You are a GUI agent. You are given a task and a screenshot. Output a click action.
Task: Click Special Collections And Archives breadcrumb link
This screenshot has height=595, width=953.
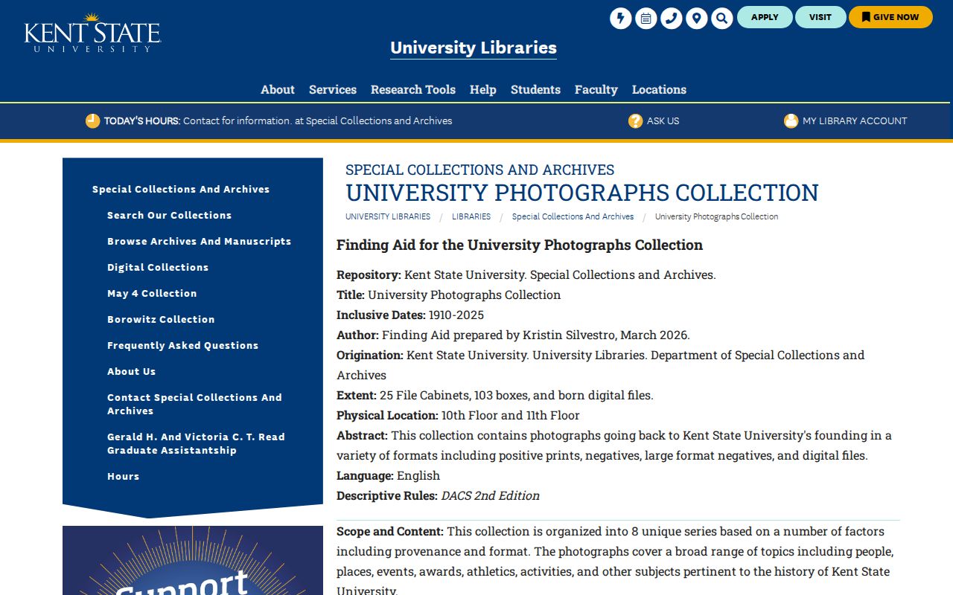pyautogui.click(x=573, y=216)
